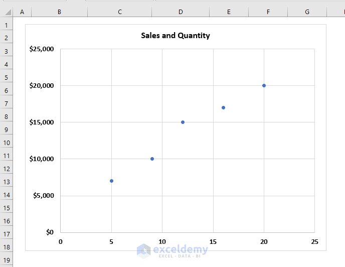The height and width of the screenshot is (267, 345).
Task: Select the data point at $20,000
Action: (264, 85)
